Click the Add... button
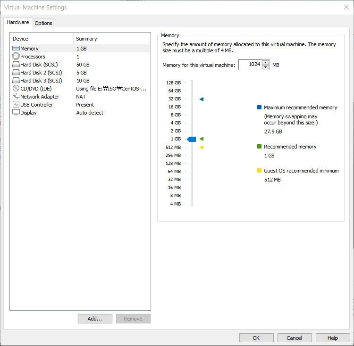354x346 pixels. [x=95, y=319]
